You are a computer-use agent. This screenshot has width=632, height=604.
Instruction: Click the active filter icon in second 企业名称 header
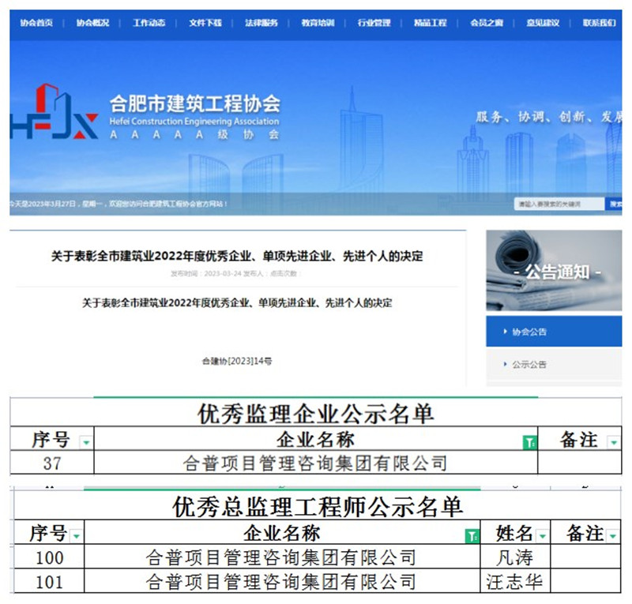click(472, 536)
